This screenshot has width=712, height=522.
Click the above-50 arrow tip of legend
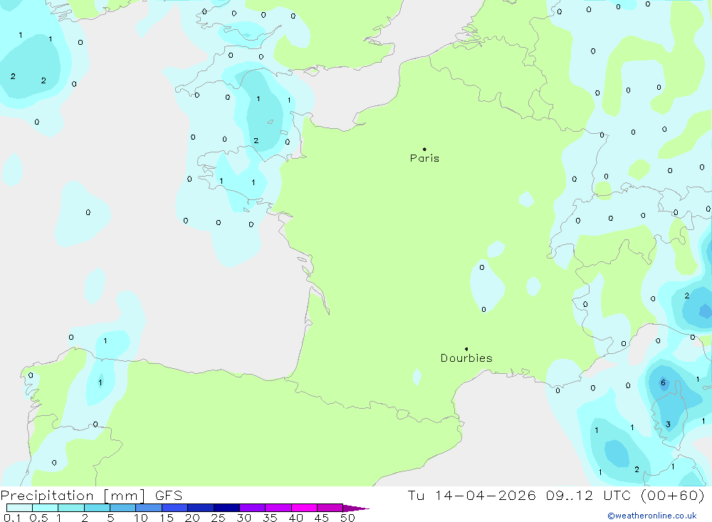pyautogui.click(x=356, y=508)
